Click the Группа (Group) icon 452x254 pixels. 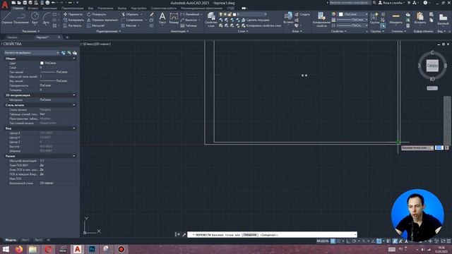coord(374,18)
